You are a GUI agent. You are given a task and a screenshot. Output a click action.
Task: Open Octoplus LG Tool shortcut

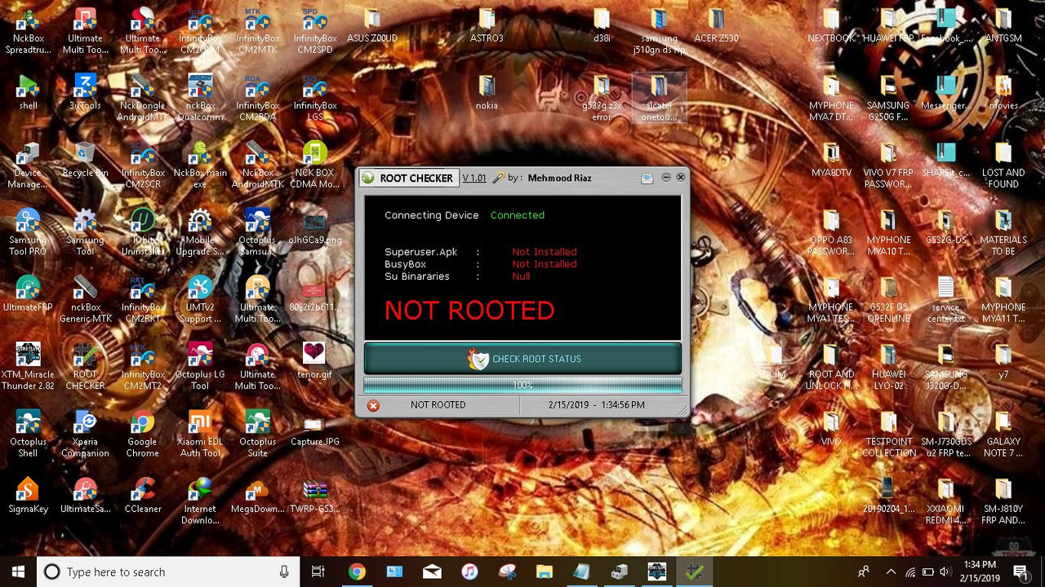[200, 367]
